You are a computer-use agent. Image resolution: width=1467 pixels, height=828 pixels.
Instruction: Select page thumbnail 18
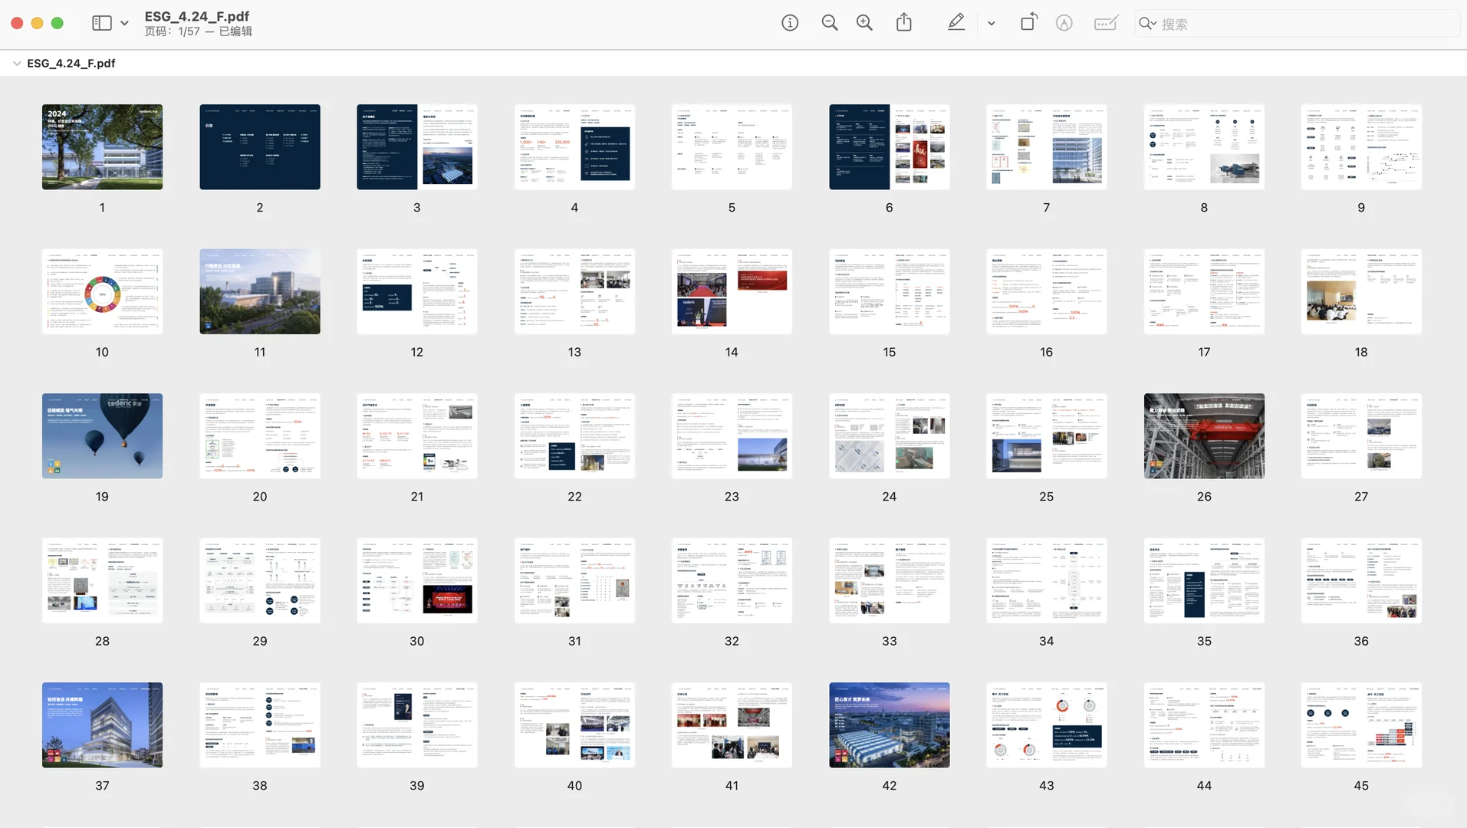(x=1361, y=291)
